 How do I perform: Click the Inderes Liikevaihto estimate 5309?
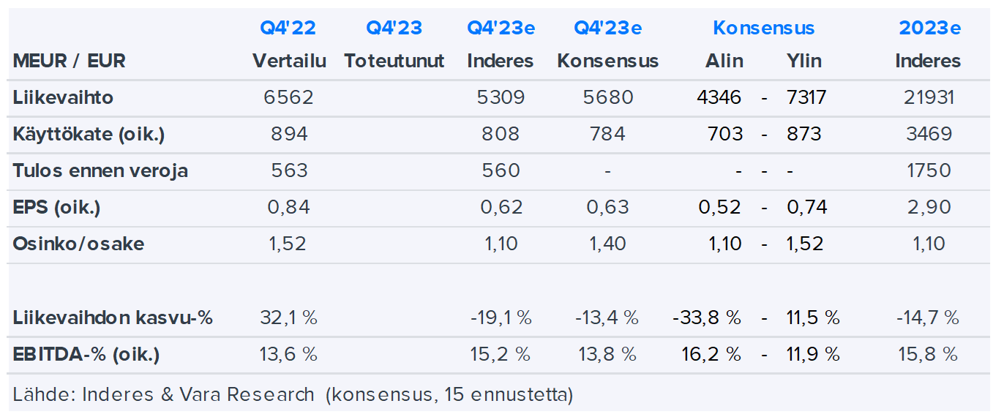pyautogui.click(x=501, y=97)
